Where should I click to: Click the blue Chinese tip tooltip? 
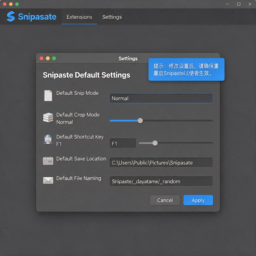pos(186,69)
